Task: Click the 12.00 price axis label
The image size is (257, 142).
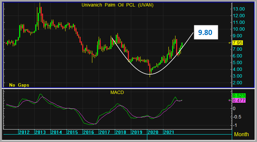Action: [x=239, y=16]
